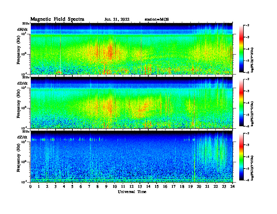
Task: Click the hour 8 tick label
Action: point(98,186)
